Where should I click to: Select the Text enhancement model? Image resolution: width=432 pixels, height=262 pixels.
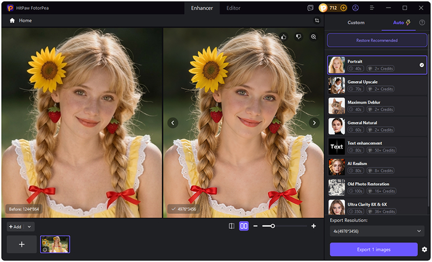[x=377, y=147]
